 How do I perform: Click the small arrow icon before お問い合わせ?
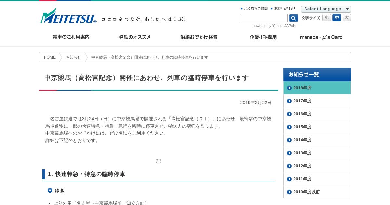[x=272, y=9]
